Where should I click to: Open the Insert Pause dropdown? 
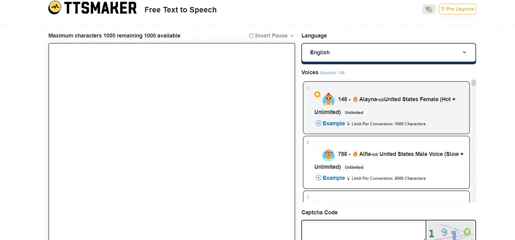click(271, 36)
